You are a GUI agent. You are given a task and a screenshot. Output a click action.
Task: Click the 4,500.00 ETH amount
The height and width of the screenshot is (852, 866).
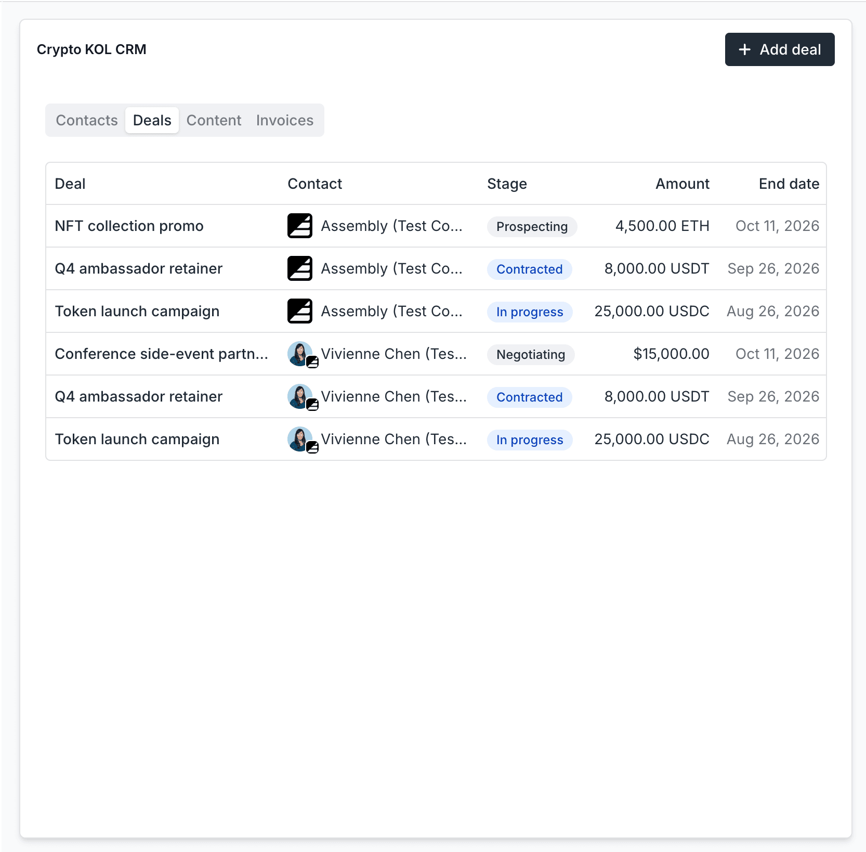662,226
